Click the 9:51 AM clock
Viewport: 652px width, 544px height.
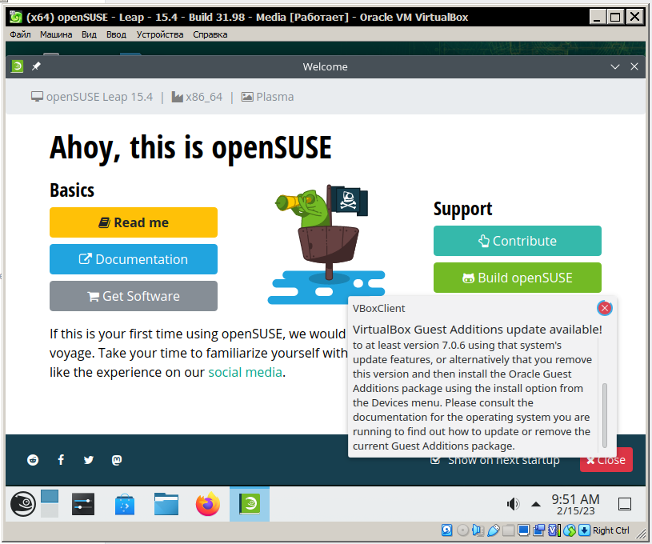[575, 504]
